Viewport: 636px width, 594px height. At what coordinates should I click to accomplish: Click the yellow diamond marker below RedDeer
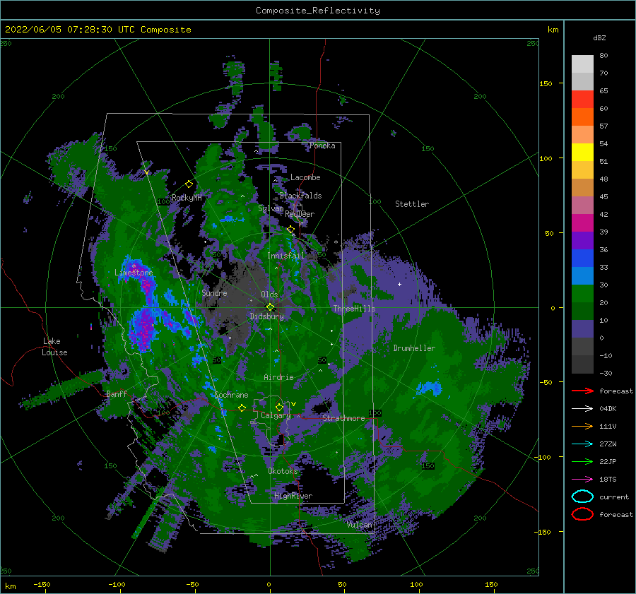290,230
